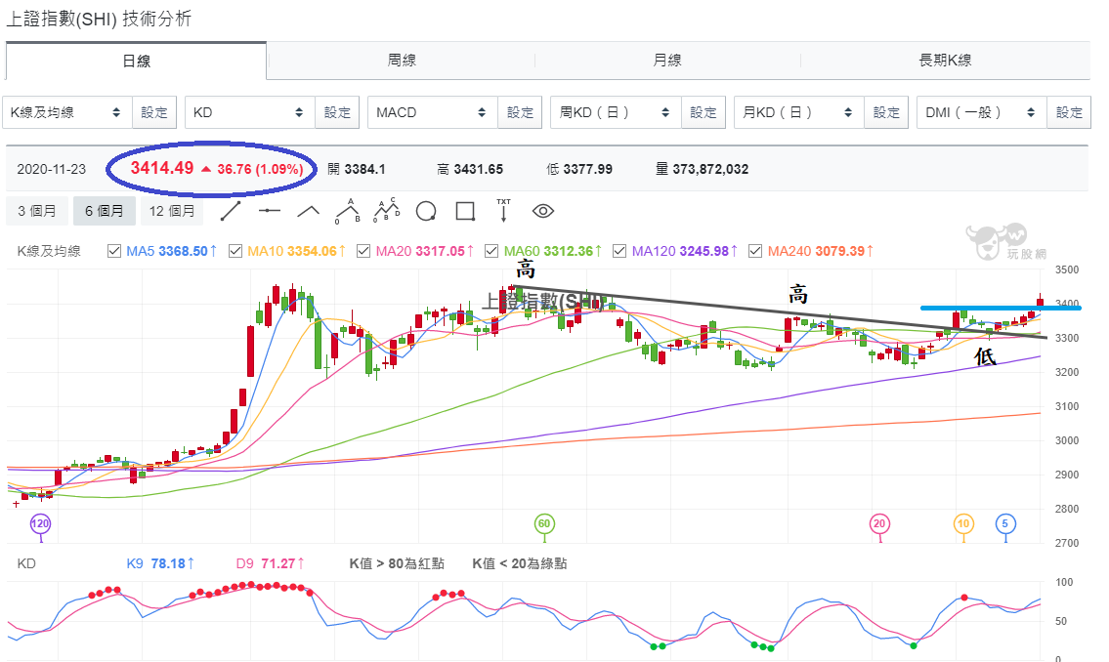This screenshot has height=662, width=1109.
Task: Switch to the 周線 tab
Action: [402, 61]
